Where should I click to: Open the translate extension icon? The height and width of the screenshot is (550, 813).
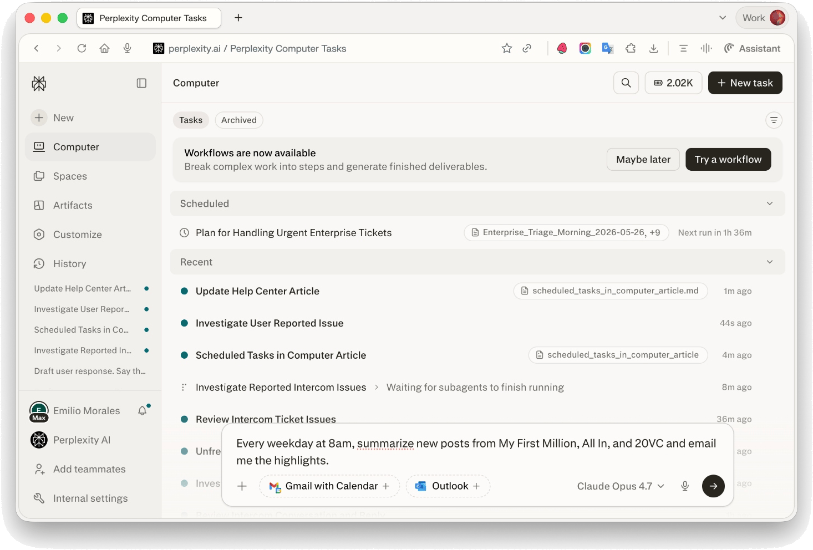tap(608, 48)
